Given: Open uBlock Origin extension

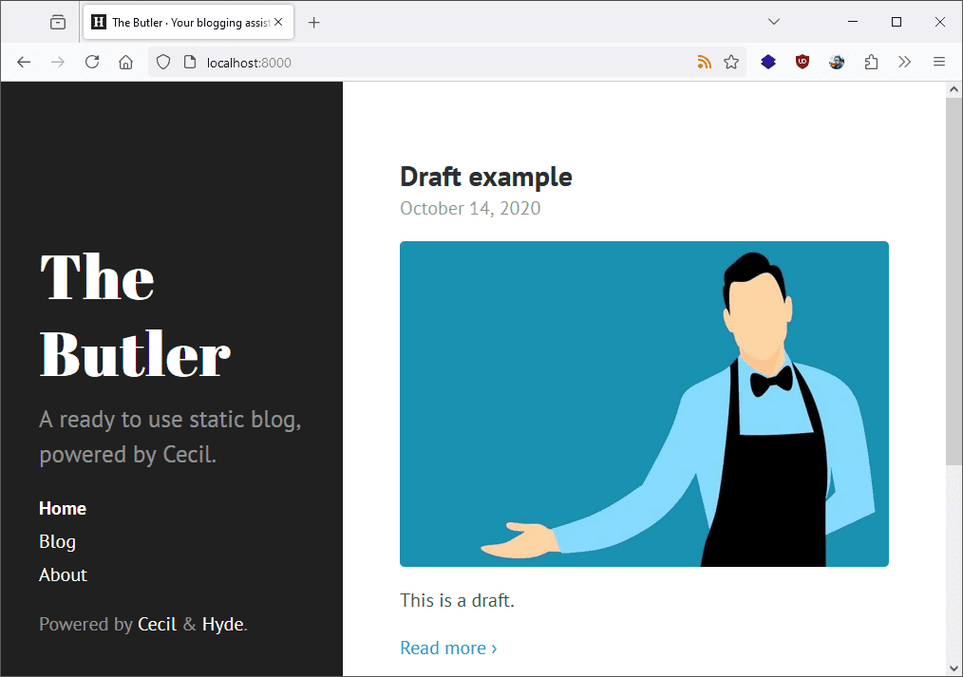Looking at the screenshot, I should click(x=802, y=61).
